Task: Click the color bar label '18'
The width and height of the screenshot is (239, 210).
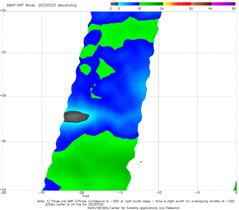Action: tap(139, 9)
